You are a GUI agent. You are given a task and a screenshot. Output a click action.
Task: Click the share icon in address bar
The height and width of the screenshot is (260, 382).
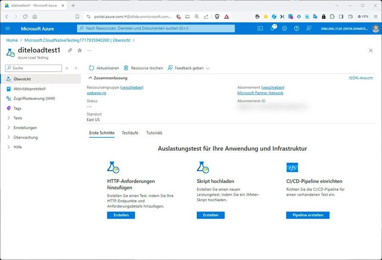click(x=206, y=17)
